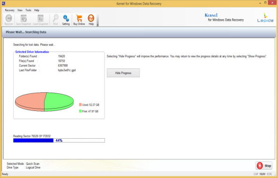Click the green free-space pie slice
278x178 pixels.
60,102
